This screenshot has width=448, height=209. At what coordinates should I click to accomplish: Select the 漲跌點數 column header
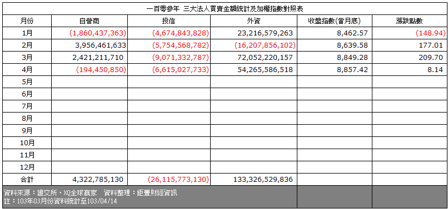click(x=410, y=21)
